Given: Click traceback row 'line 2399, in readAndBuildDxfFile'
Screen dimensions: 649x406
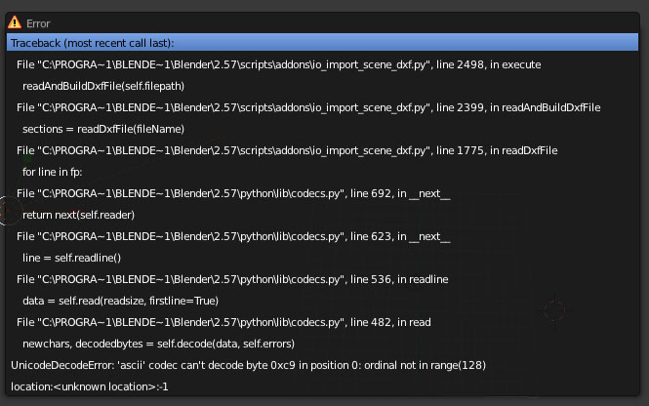Looking at the screenshot, I should tap(322, 107).
